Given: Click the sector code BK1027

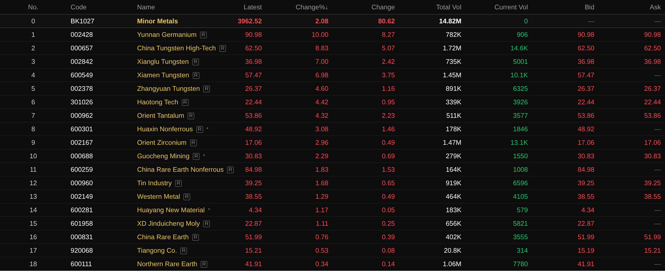Looking at the screenshot, I should (x=82, y=21).
